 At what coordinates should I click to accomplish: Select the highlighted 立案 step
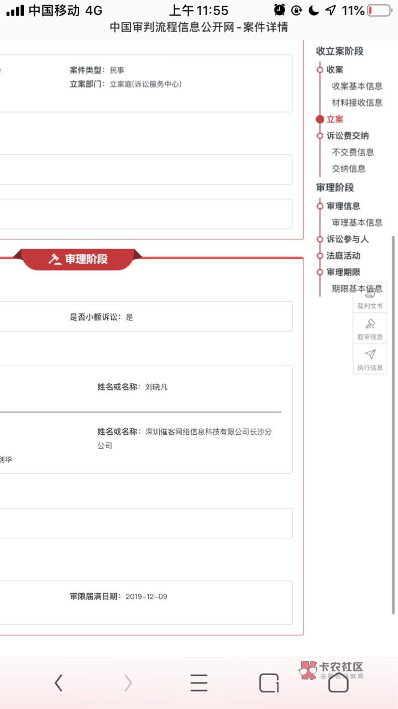(x=334, y=119)
